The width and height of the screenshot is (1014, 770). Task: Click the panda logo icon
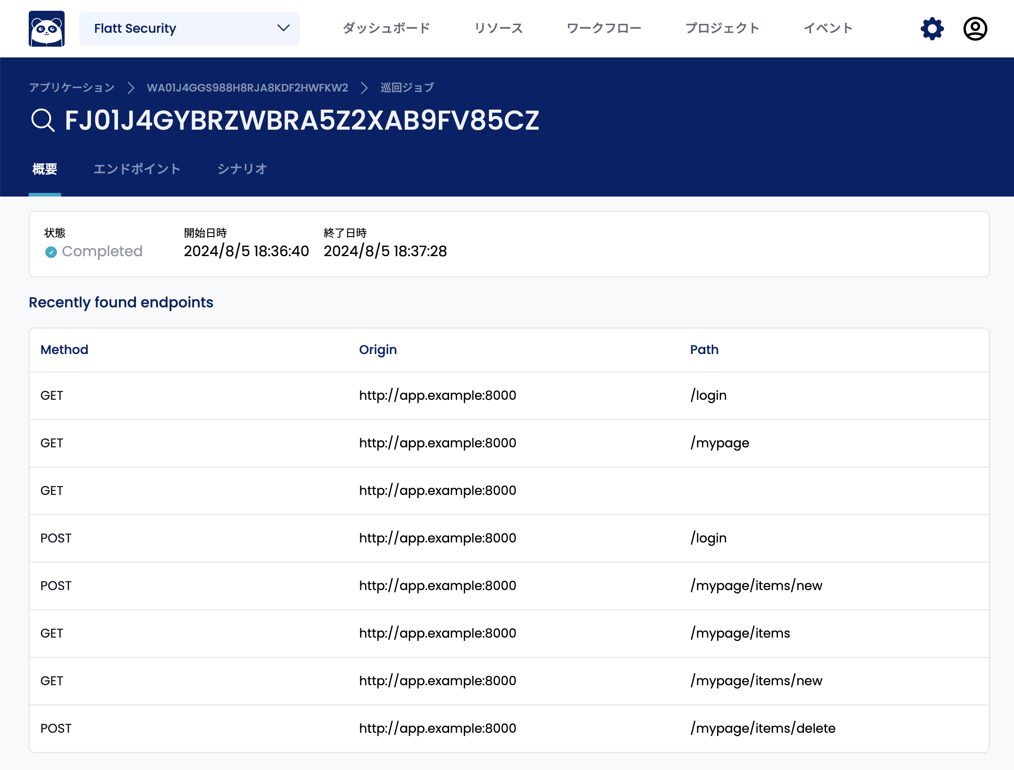coord(46,28)
